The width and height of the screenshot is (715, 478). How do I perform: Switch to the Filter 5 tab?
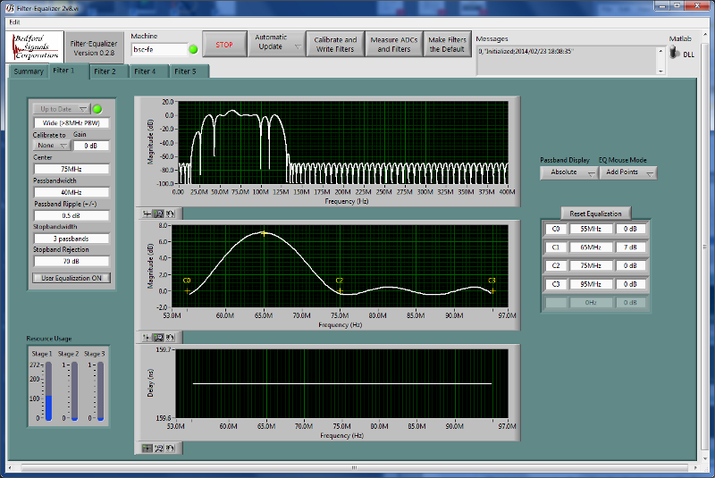189,71
